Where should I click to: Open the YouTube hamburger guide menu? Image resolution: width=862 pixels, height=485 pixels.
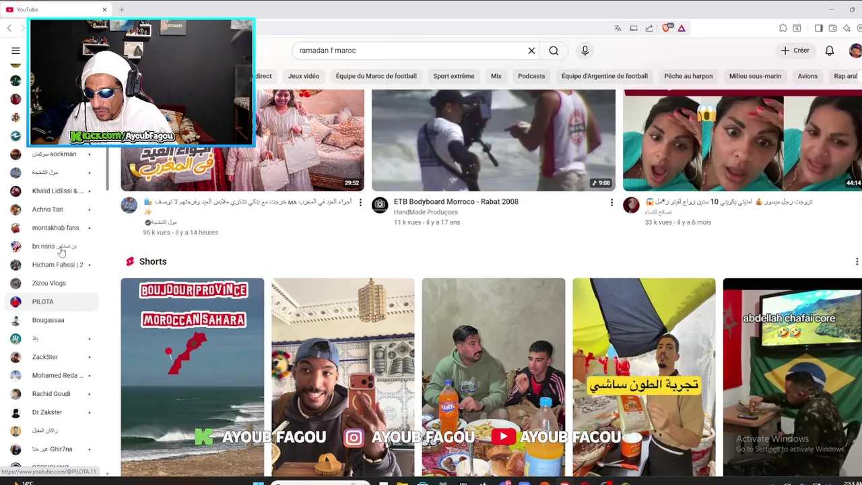(x=15, y=51)
